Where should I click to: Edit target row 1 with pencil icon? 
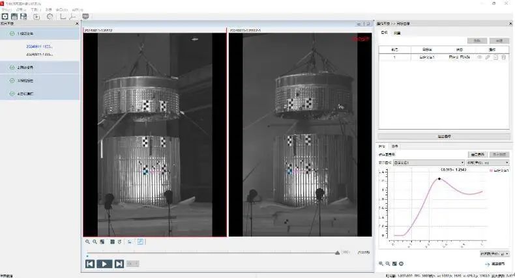click(488, 57)
